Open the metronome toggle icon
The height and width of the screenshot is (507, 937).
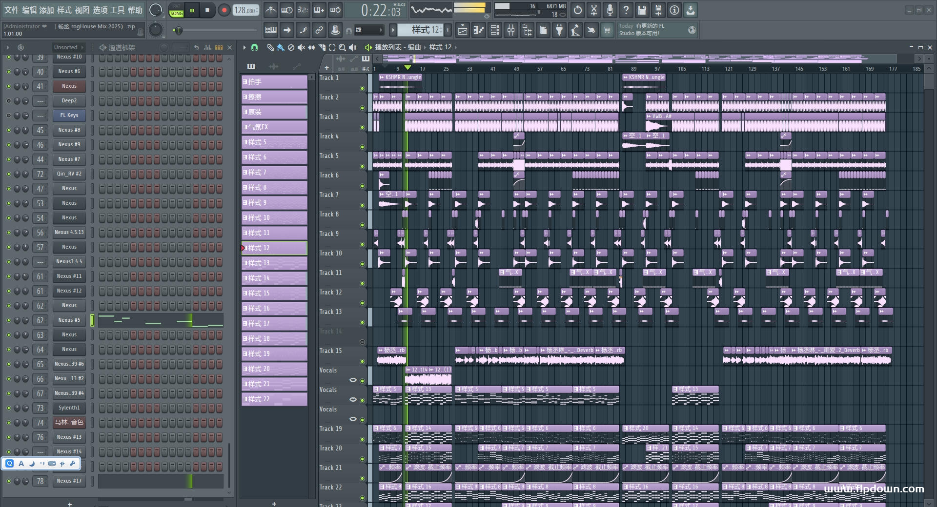pos(271,10)
